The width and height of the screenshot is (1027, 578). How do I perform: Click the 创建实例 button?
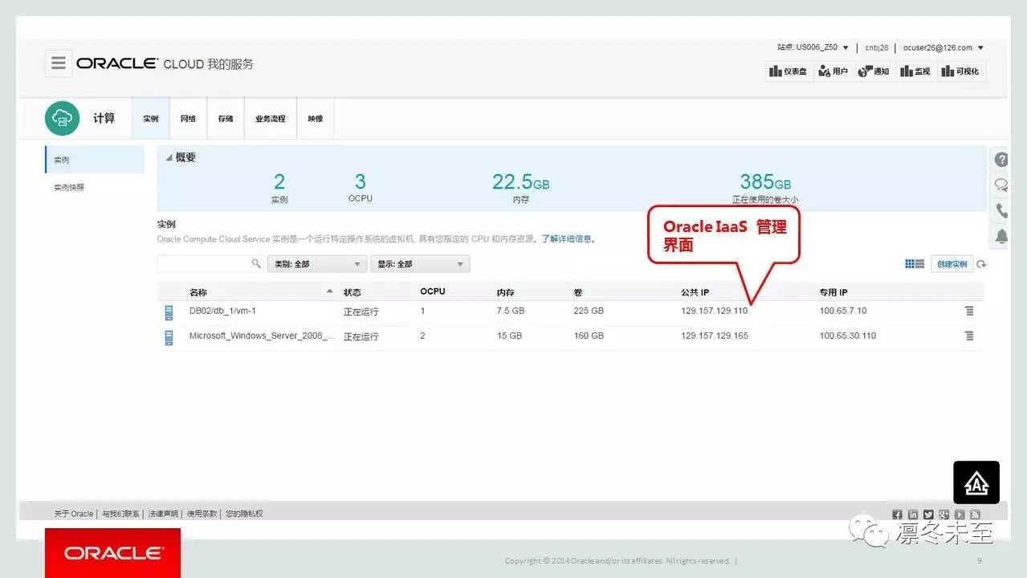point(952,264)
